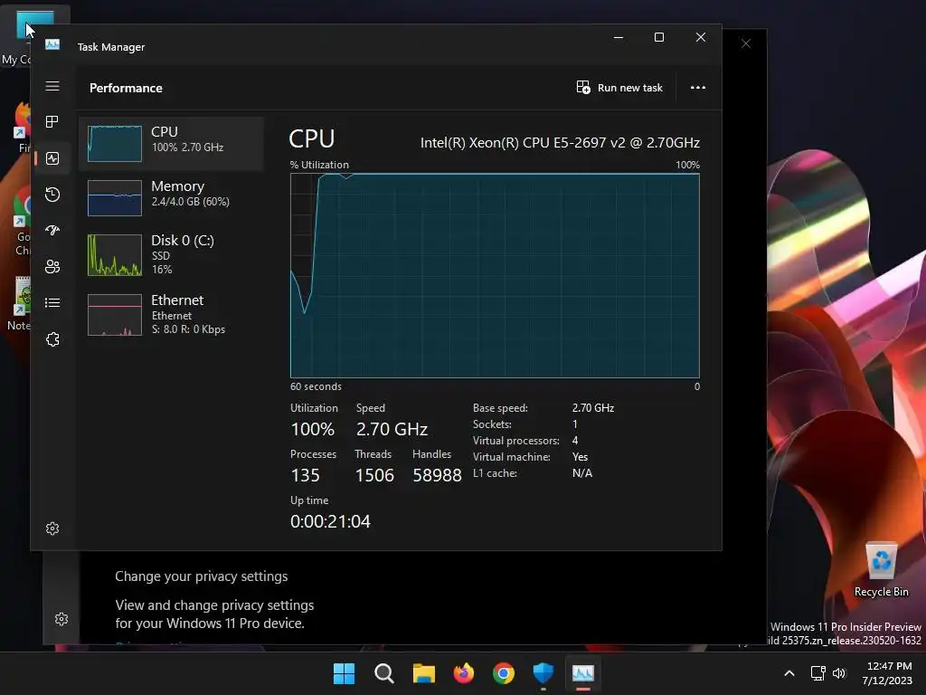
Task: Open the Recycle Bin desktop icon
Action: [881, 570]
